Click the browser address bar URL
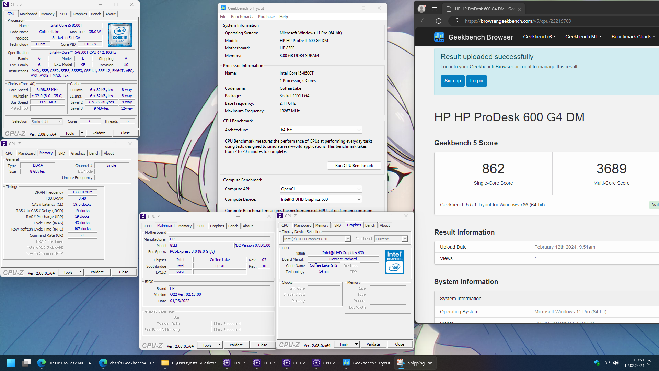 (518, 21)
